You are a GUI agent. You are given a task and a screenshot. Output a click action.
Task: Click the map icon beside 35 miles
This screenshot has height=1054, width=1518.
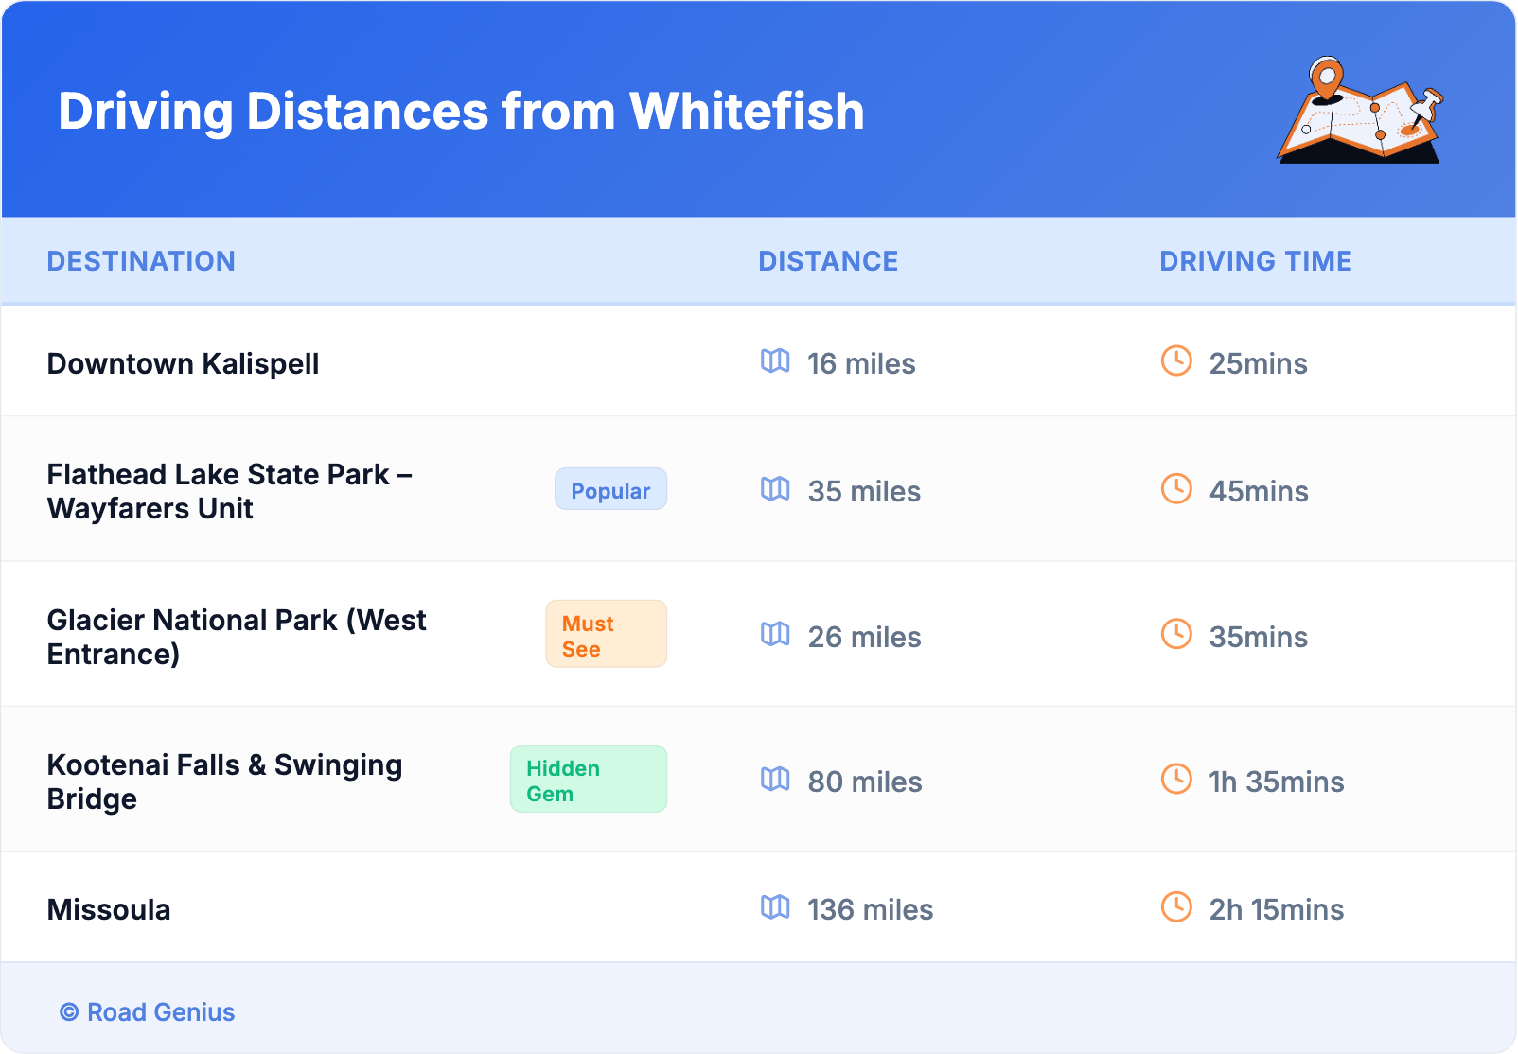(x=775, y=489)
